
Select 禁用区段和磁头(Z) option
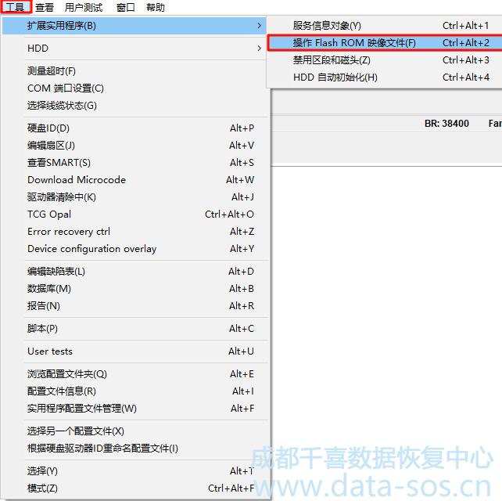(332, 60)
